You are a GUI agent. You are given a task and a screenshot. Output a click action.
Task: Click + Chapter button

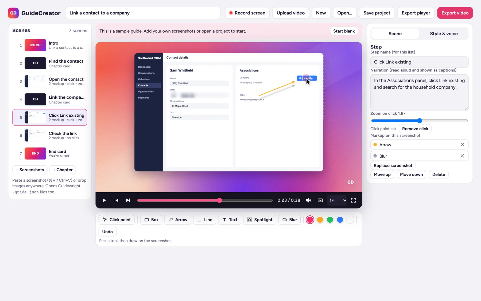pyautogui.click(x=63, y=170)
